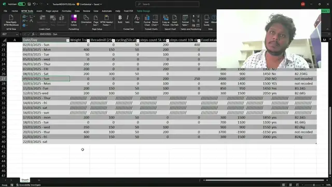Switch to Page Layout view in status bar

coord(290,185)
